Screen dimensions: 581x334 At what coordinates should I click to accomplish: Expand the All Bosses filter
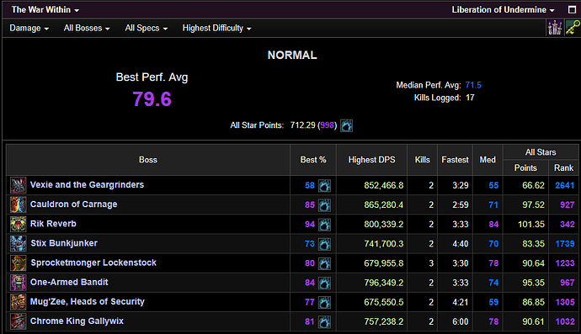point(87,28)
